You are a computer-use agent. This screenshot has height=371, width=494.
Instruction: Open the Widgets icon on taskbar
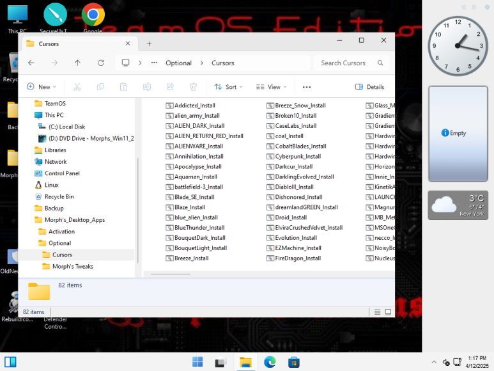click(10, 362)
